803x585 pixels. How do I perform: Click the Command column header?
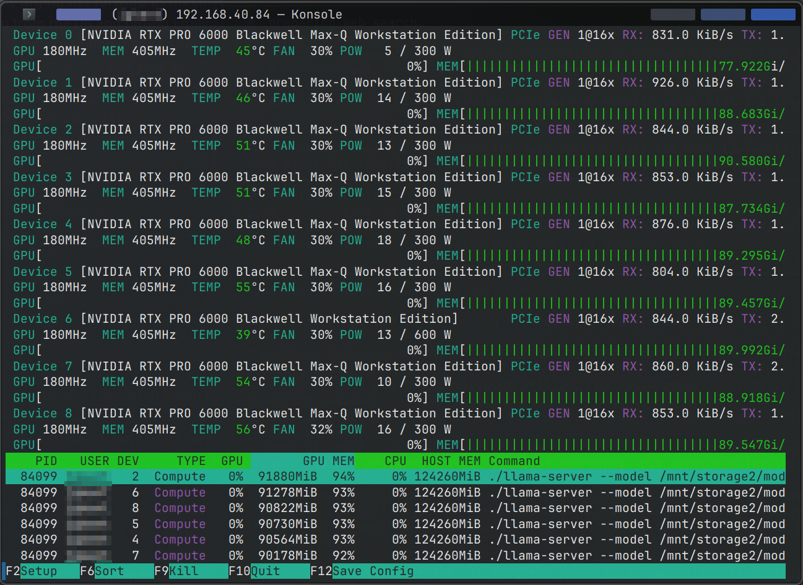pos(514,461)
